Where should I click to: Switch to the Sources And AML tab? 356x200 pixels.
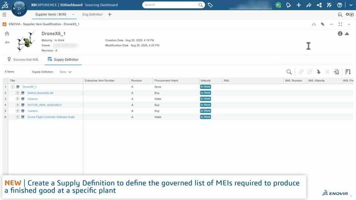(23, 59)
